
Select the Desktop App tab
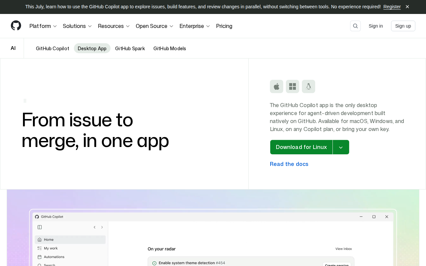click(92, 48)
